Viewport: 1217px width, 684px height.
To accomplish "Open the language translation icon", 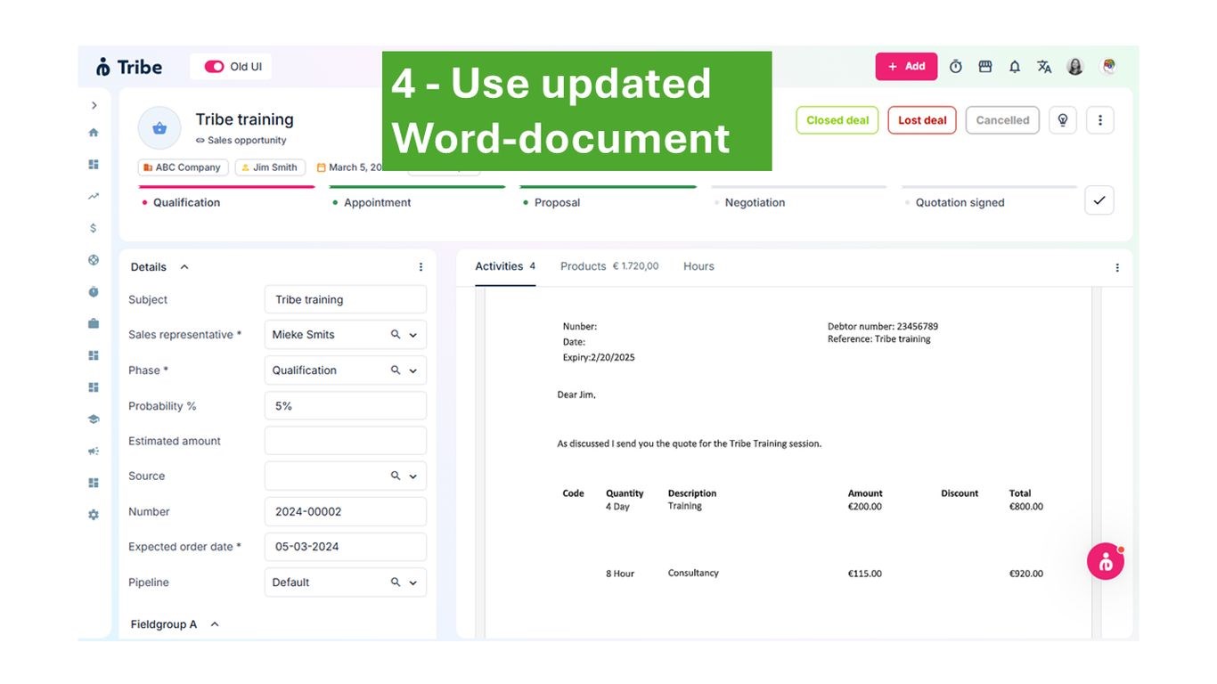I will (x=1044, y=67).
